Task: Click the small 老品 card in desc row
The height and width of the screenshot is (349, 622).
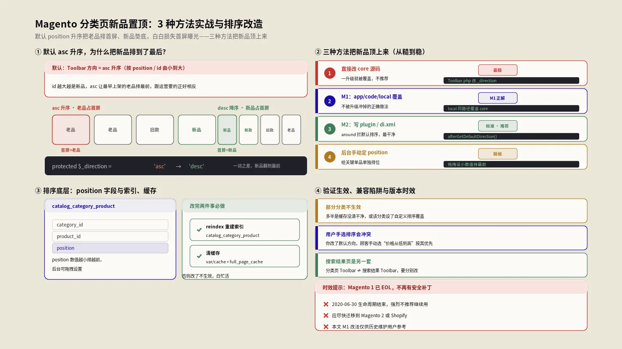Action: pyautogui.click(x=291, y=130)
